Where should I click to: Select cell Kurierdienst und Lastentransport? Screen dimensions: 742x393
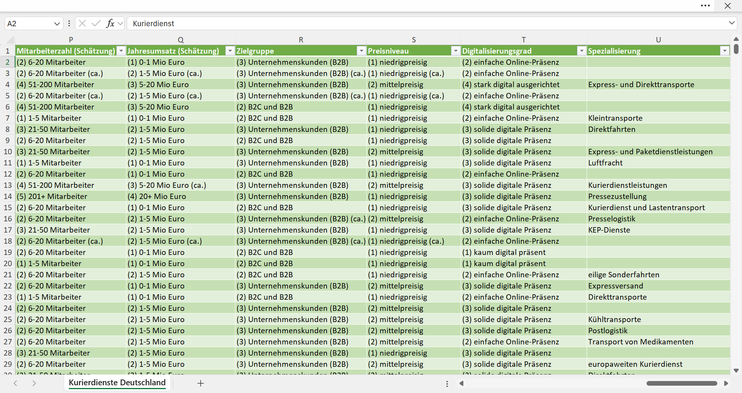(658, 207)
